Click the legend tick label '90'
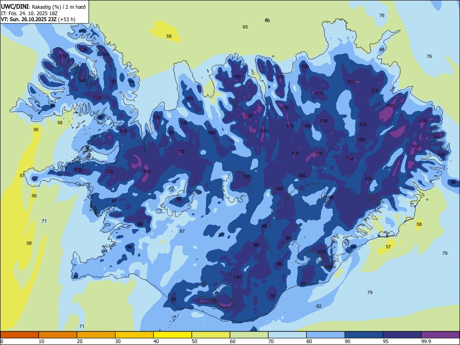Viewport: 460px width, 345px height. 347,341
